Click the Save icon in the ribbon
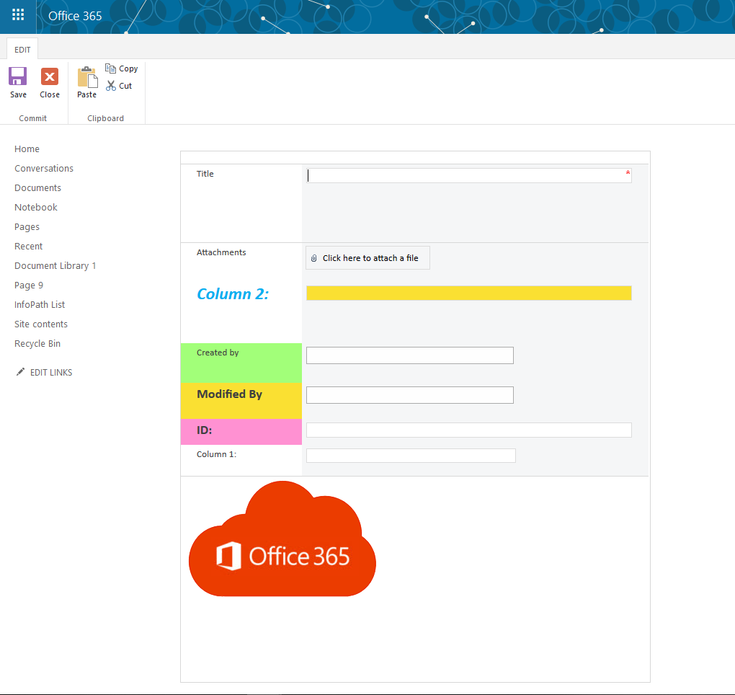Viewport: 735px width, 695px height. pyautogui.click(x=18, y=76)
